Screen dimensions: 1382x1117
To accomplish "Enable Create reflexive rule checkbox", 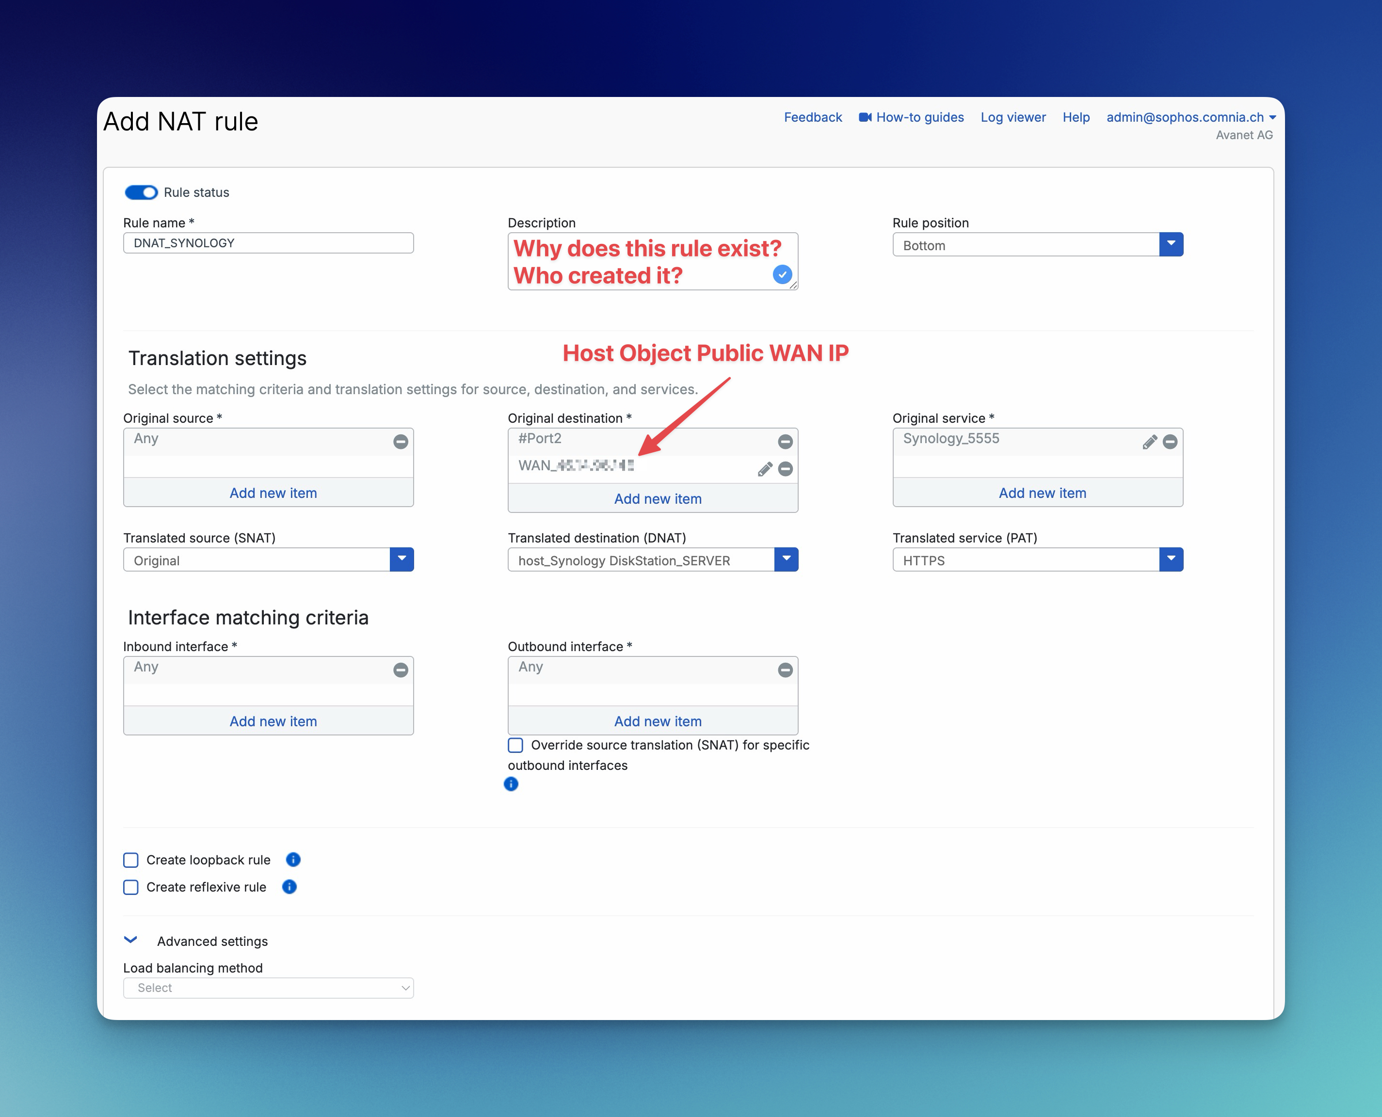I will 130,887.
